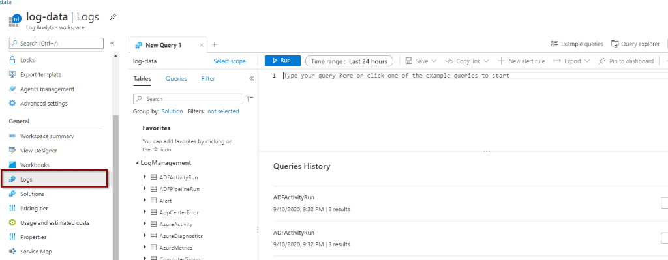668x260 pixels.
Task: Open Agents management
Action: click(47, 89)
